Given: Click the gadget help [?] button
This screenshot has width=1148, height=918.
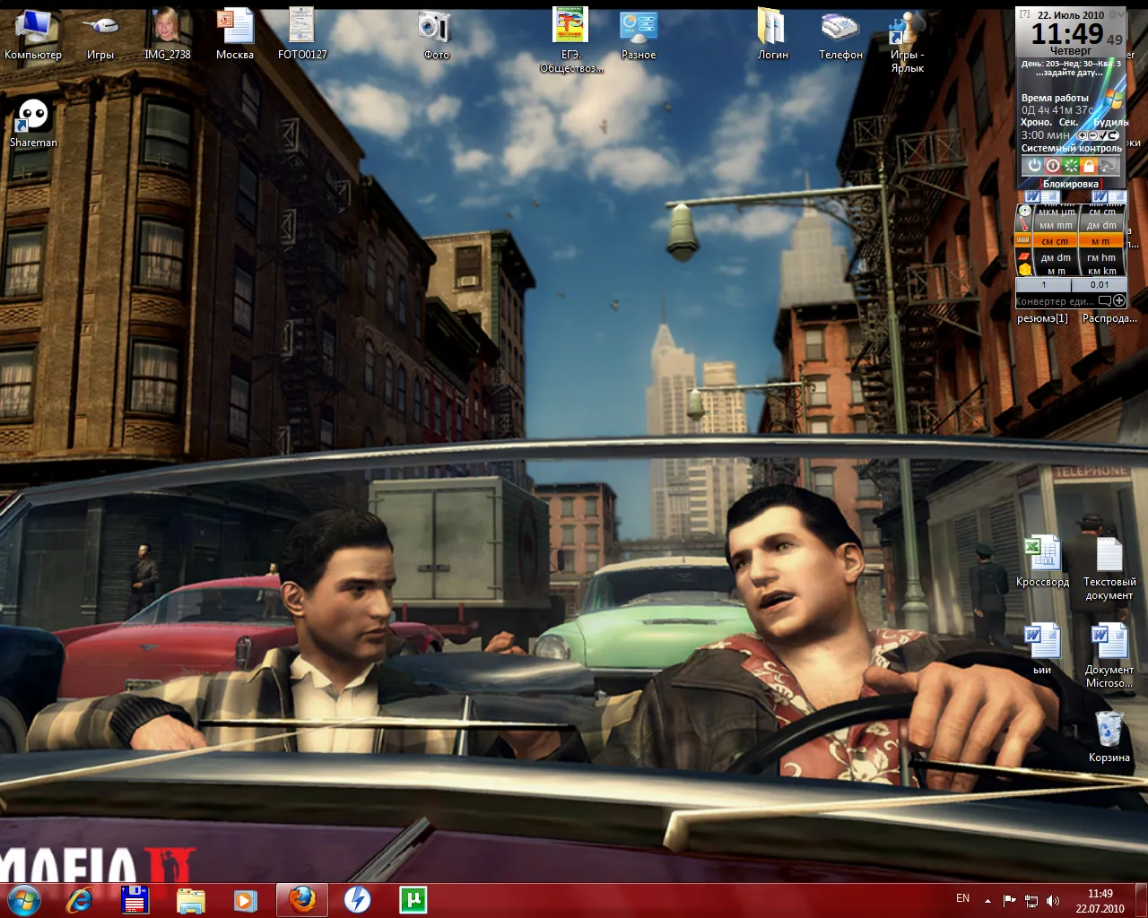Looking at the screenshot, I should [1024, 13].
